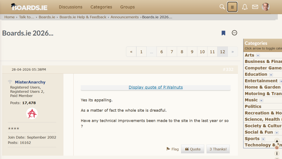Jump to page 7 of thread

coord(172,52)
